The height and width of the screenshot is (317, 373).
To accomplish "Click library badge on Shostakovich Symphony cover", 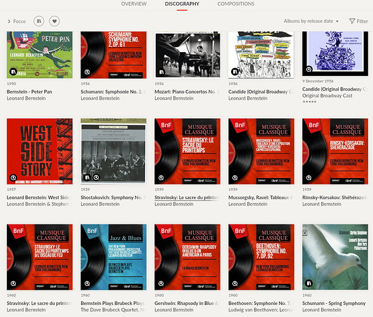I will click(87, 178).
